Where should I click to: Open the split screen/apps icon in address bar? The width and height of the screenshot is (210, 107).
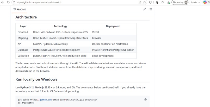tap(140, 2)
